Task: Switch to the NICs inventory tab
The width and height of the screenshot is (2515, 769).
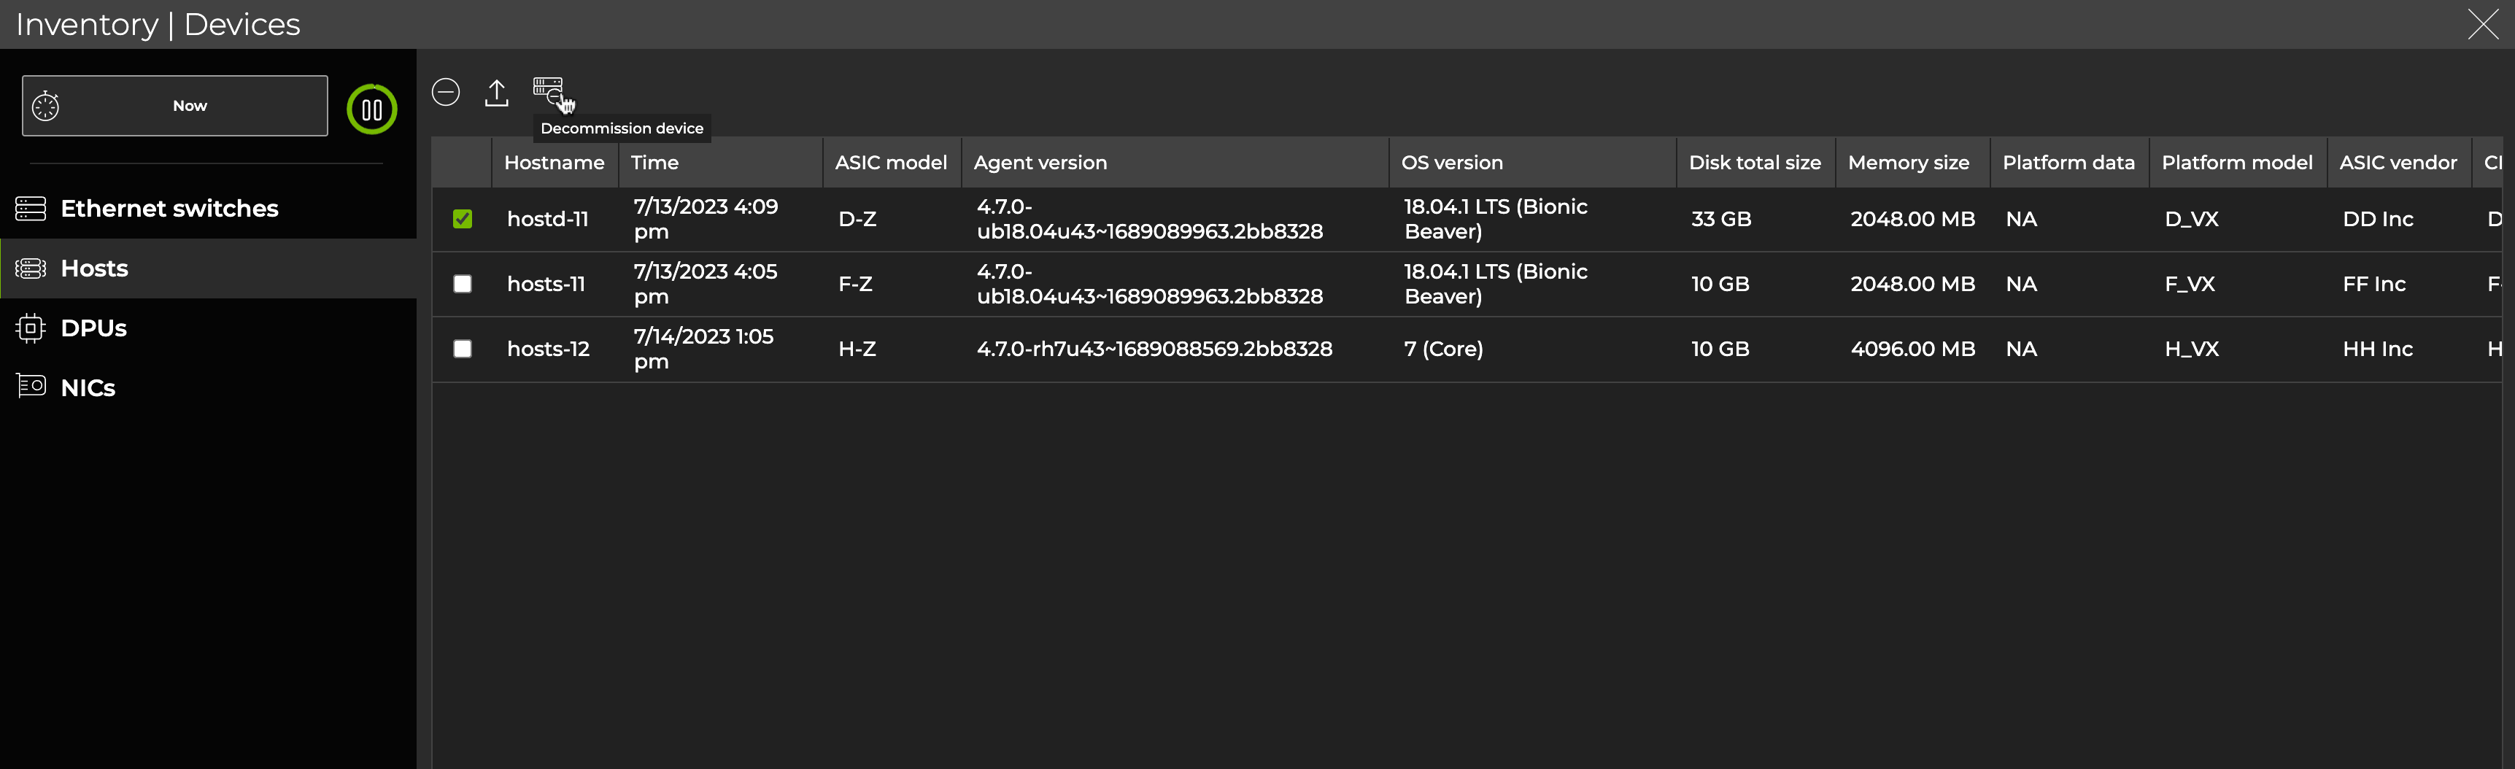Action: click(x=88, y=388)
